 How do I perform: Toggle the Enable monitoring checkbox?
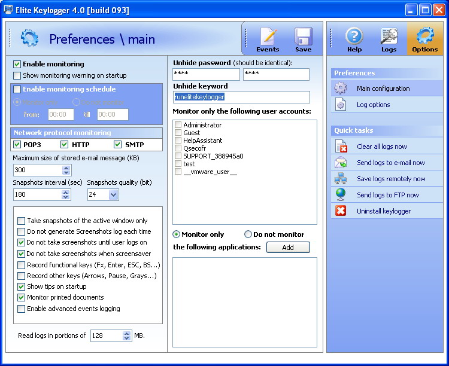(17, 64)
